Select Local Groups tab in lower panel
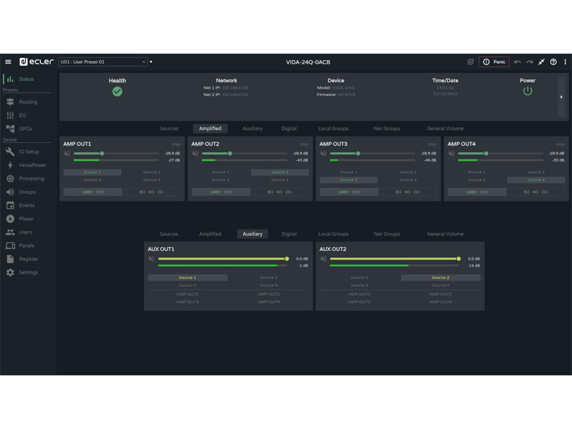This screenshot has height=429, width=572. pyautogui.click(x=333, y=234)
